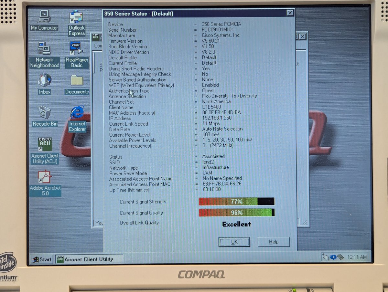Click the Antenna Selection value Rx->Diversity Tx->Diversity
Viewport: 388px width, 292px height.
click(230, 96)
